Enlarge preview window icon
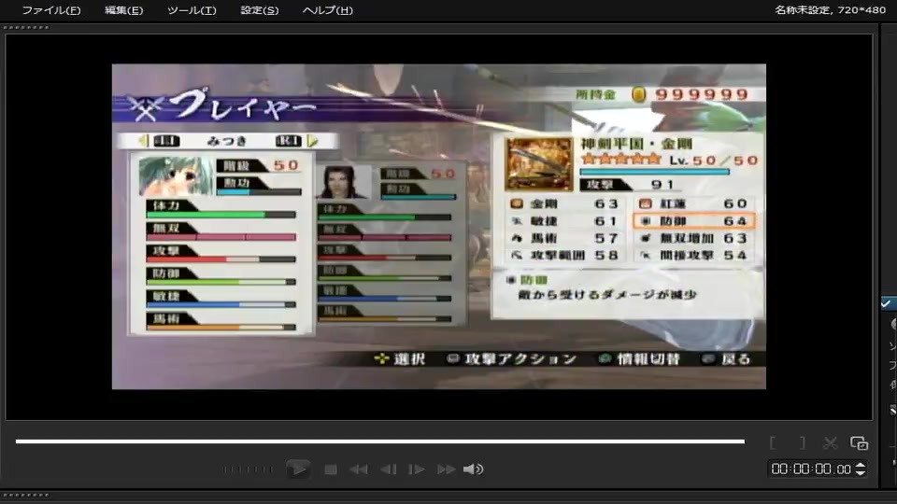The image size is (897, 504). (860, 442)
